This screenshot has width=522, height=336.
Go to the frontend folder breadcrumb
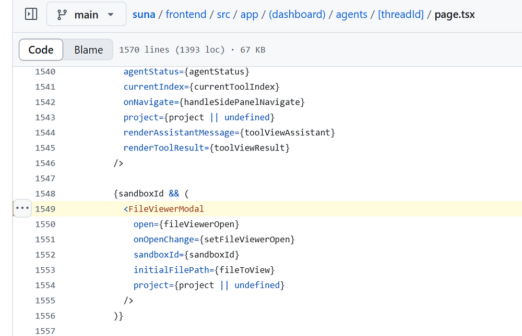pyautogui.click(x=186, y=15)
